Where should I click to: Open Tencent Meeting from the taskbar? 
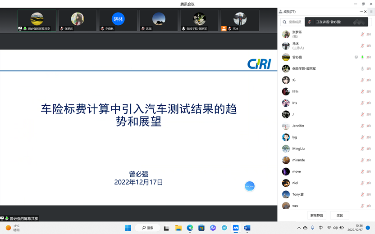click(236, 228)
